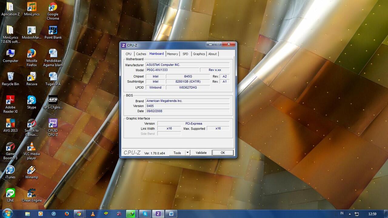This screenshot has width=388, height=218.
Task: Open the network status tray icon
Action: coord(357,214)
